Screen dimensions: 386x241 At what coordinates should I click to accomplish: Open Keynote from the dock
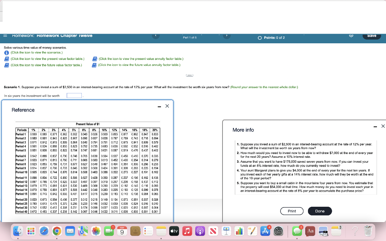pos(226,231)
